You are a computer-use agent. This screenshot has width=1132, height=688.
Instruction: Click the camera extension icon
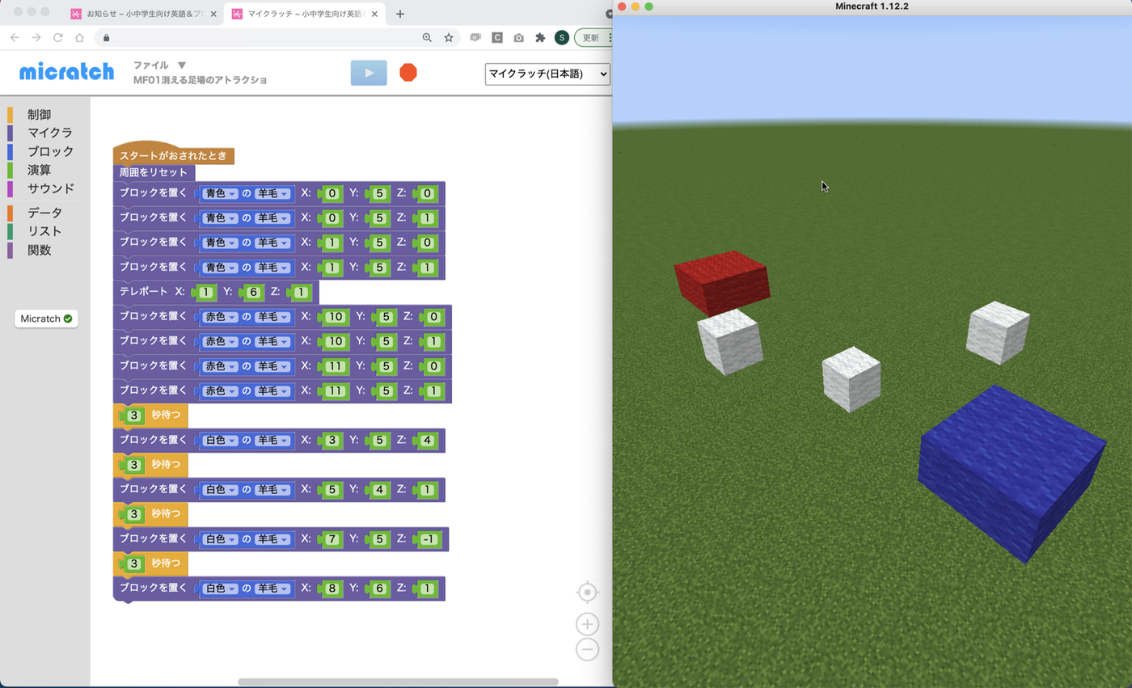tap(518, 37)
